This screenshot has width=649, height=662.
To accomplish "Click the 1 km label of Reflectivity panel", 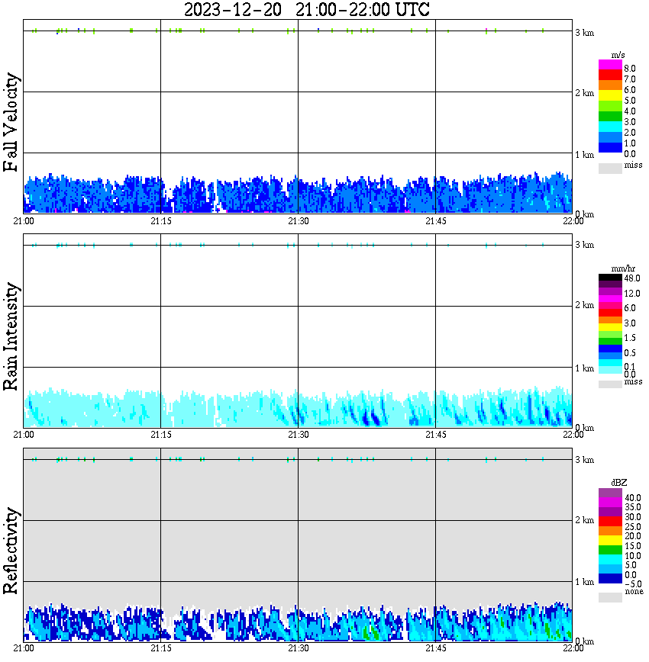I will point(585,582).
